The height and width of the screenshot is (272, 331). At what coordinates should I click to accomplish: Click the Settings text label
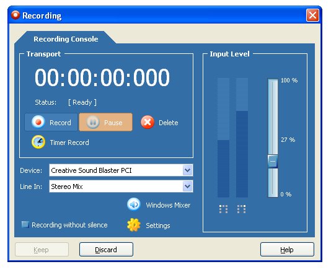click(158, 226)
